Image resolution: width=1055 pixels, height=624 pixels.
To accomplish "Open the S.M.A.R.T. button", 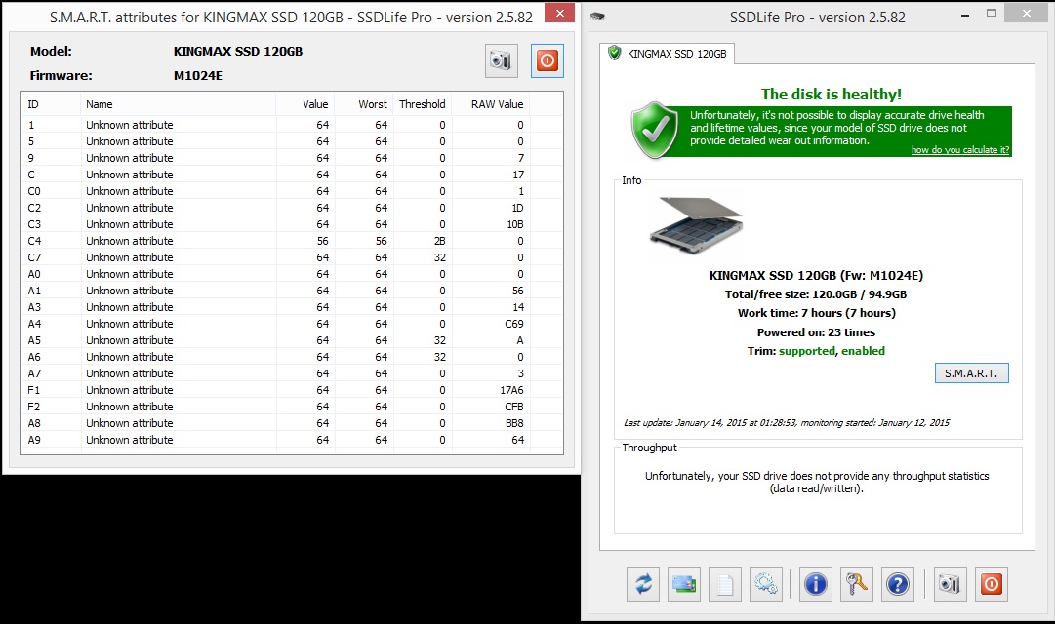I will pos(972,373).
